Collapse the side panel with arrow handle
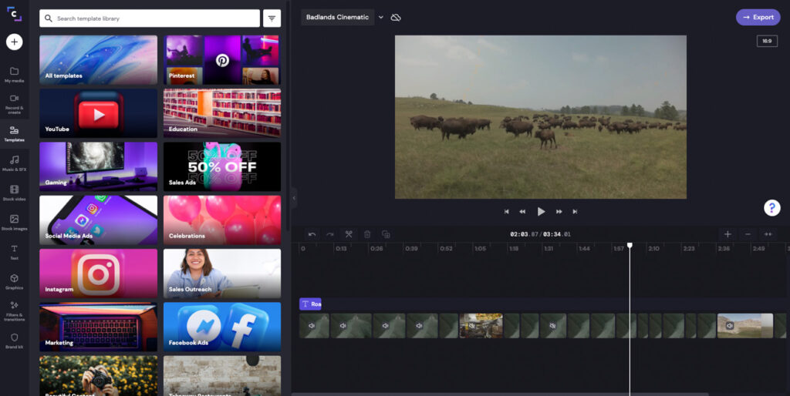Viewport: 790px width, 396px height. (294, 198)
